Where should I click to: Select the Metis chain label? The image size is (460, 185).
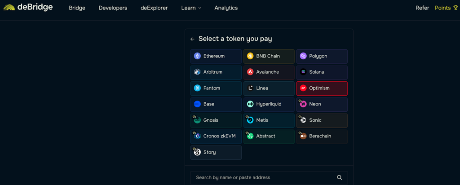(262, 120)
